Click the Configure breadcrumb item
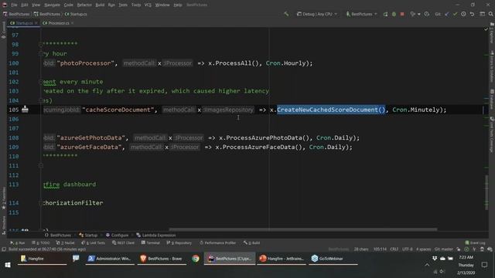Viewport: 495px width, 278px height. pyautogui.click(x=117, y=235)
